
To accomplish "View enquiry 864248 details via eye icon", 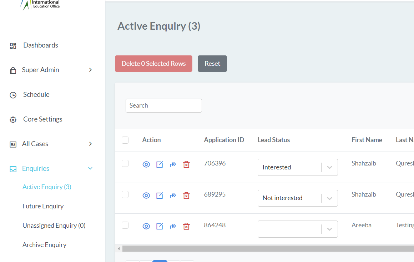I will click(146, 226).
